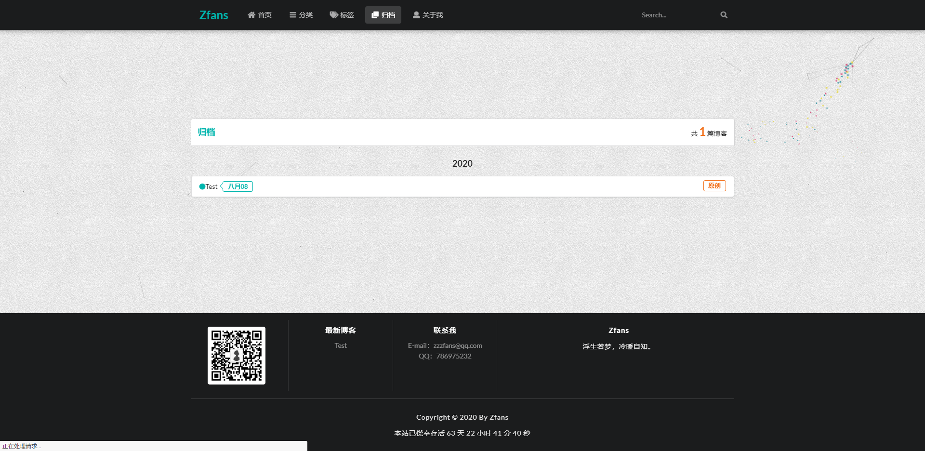Image resolution: width=925 pixels, height=451 pixels.
Task: Click the QQ number 786975232
Action: click(454, 356)
